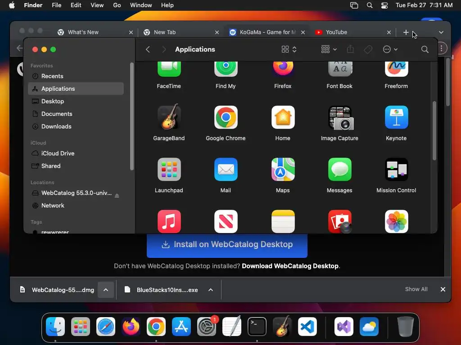Viewport: 461px width, 345px height.
Task: Select Downloads in the Finder sidebar
Action: click(76, 126)
